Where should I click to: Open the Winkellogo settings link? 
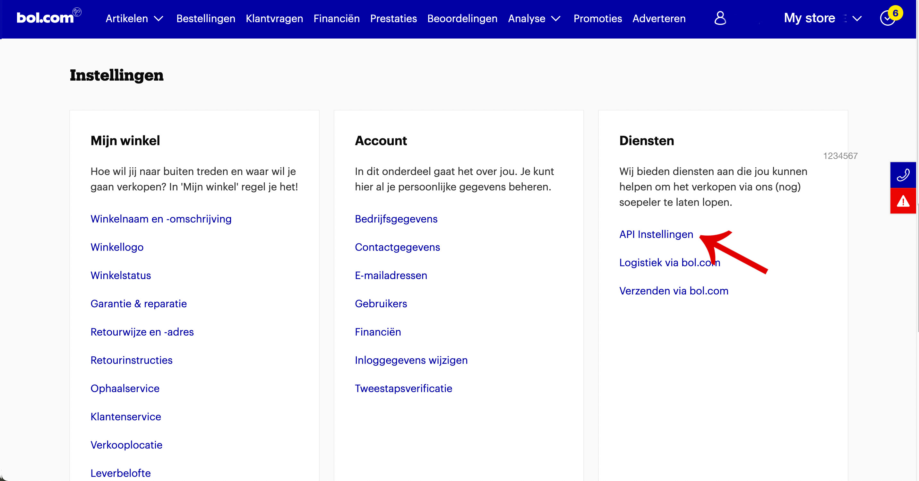click(117, 247)
